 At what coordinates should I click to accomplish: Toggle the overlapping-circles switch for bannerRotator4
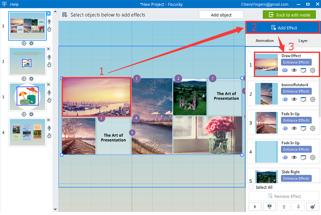coord(285,99)
